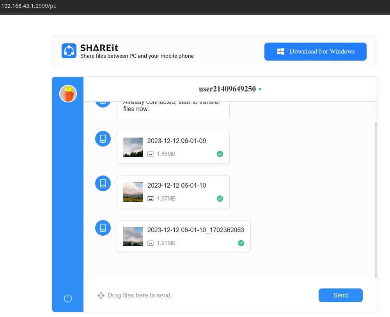Click phone icon beside 06-01-10 file
390x317 pixels.
[103, 183]
